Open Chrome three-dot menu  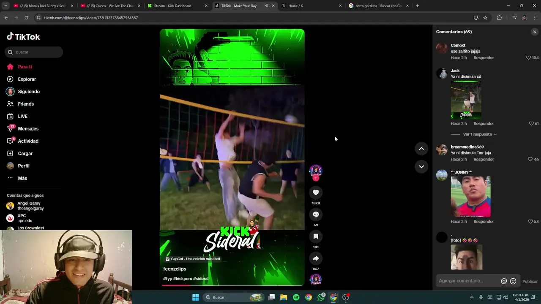[535, 18]
